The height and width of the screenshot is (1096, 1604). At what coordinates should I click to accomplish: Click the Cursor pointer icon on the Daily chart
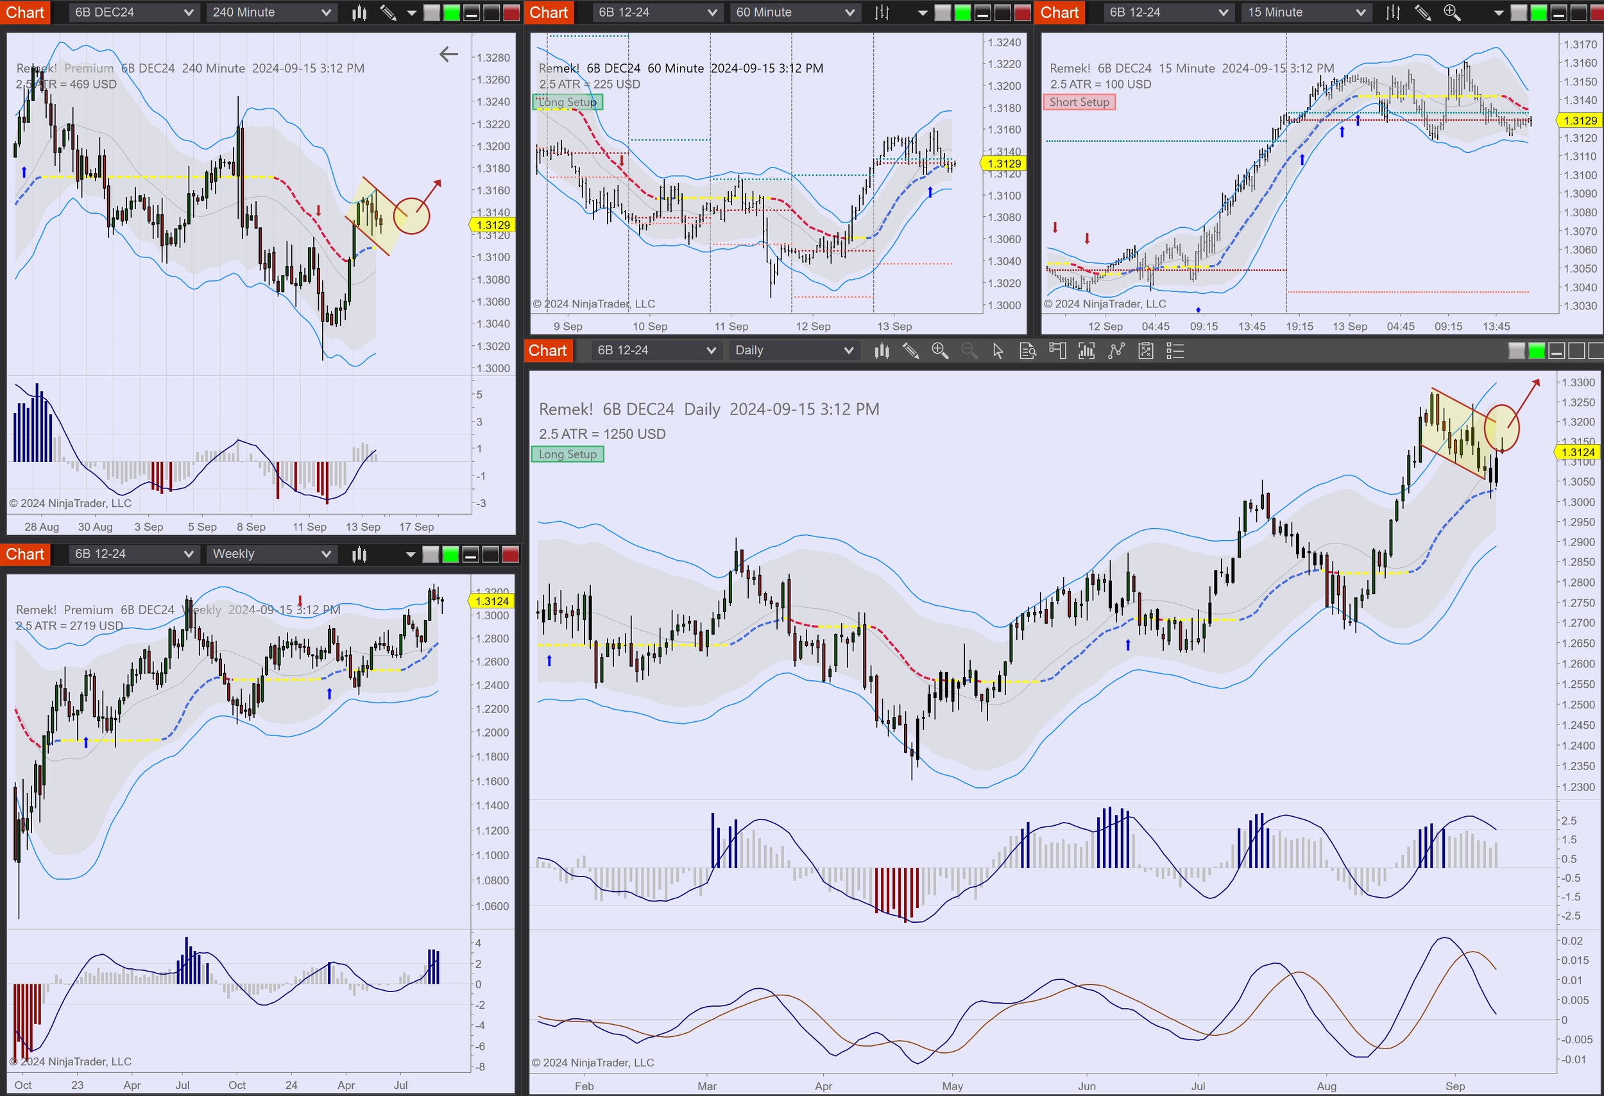(x=998, y=351)
